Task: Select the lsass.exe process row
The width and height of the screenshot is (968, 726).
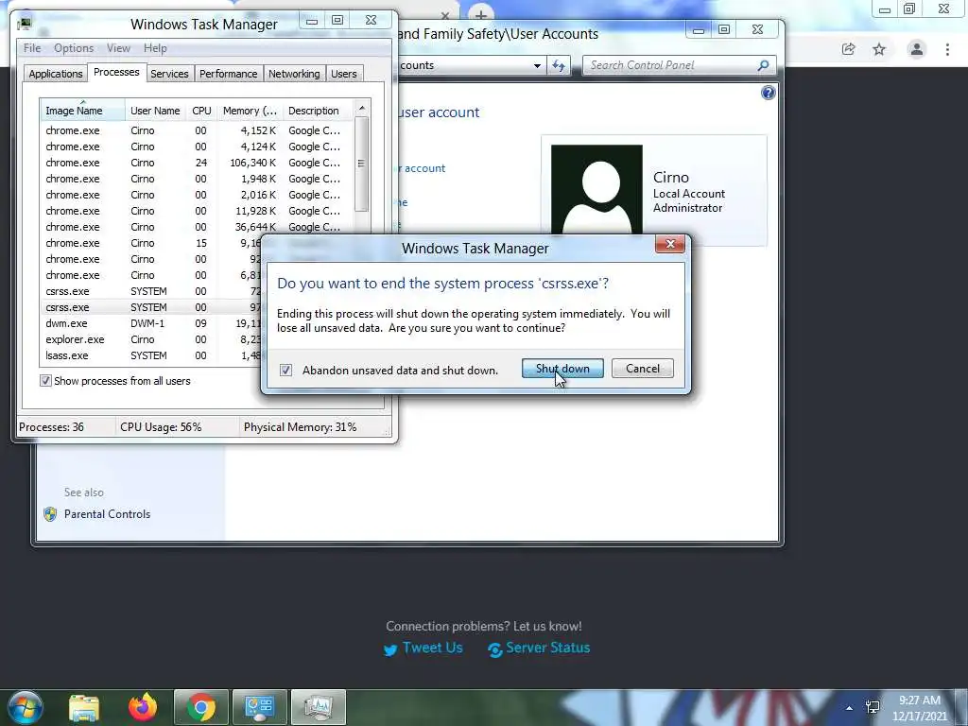Action: click(x=151, y=355)
